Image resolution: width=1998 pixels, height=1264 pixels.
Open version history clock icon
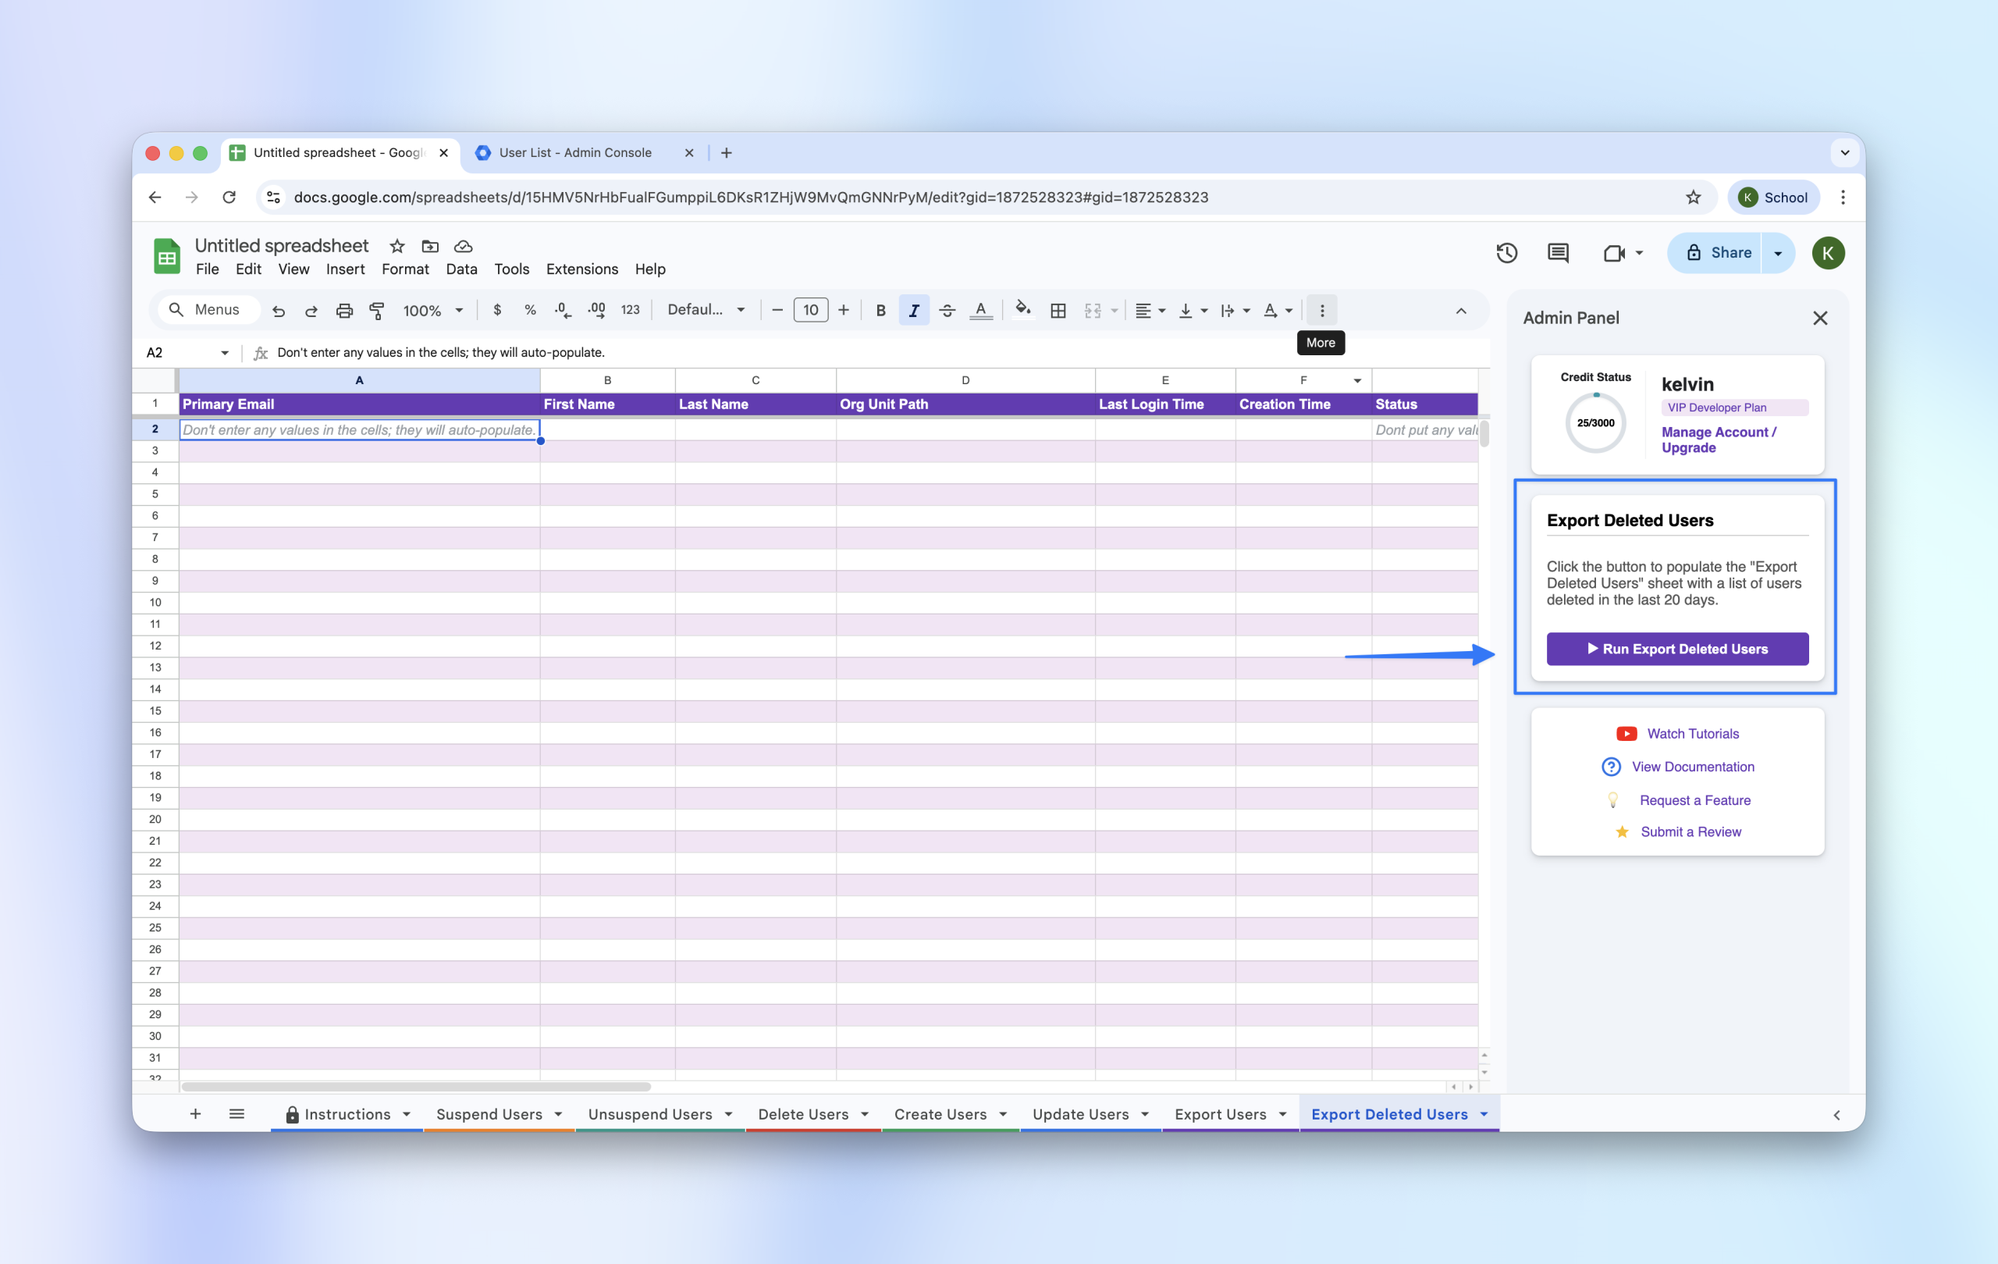[1506, 253]
